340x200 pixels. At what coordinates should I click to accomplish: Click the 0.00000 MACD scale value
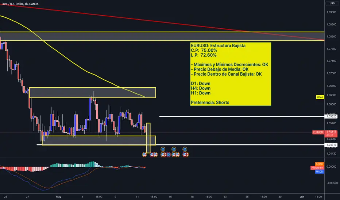pyautogui.click(x=331, y=167)
